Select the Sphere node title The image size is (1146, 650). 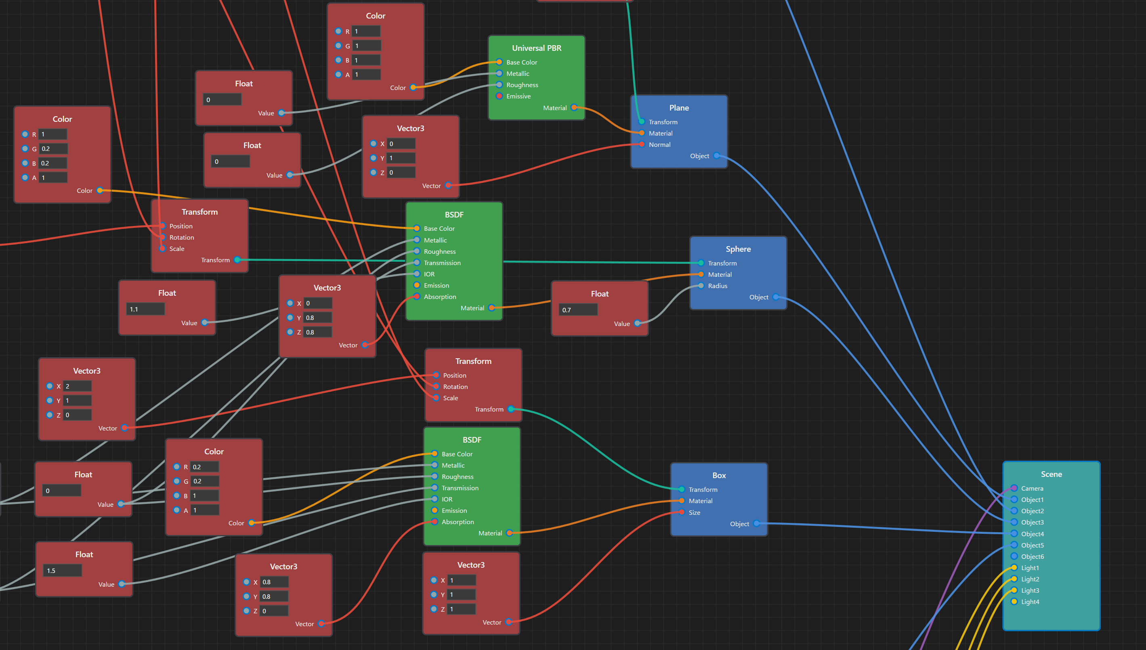(738, 249)
